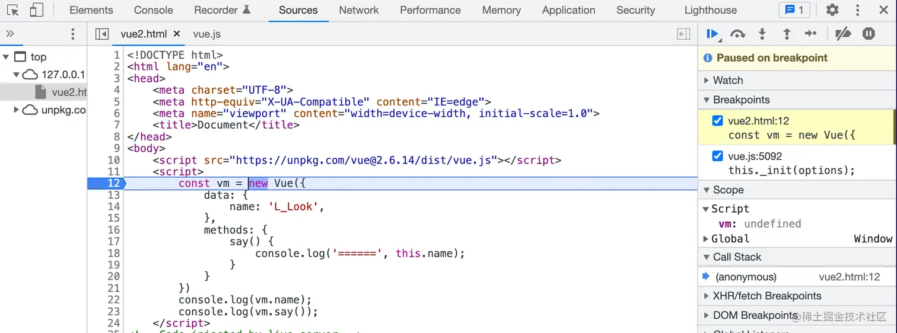Click the vue.js:5092 breakpoint label
The width and height of the screenshot is (897, 333).
[x=755, y=156]
